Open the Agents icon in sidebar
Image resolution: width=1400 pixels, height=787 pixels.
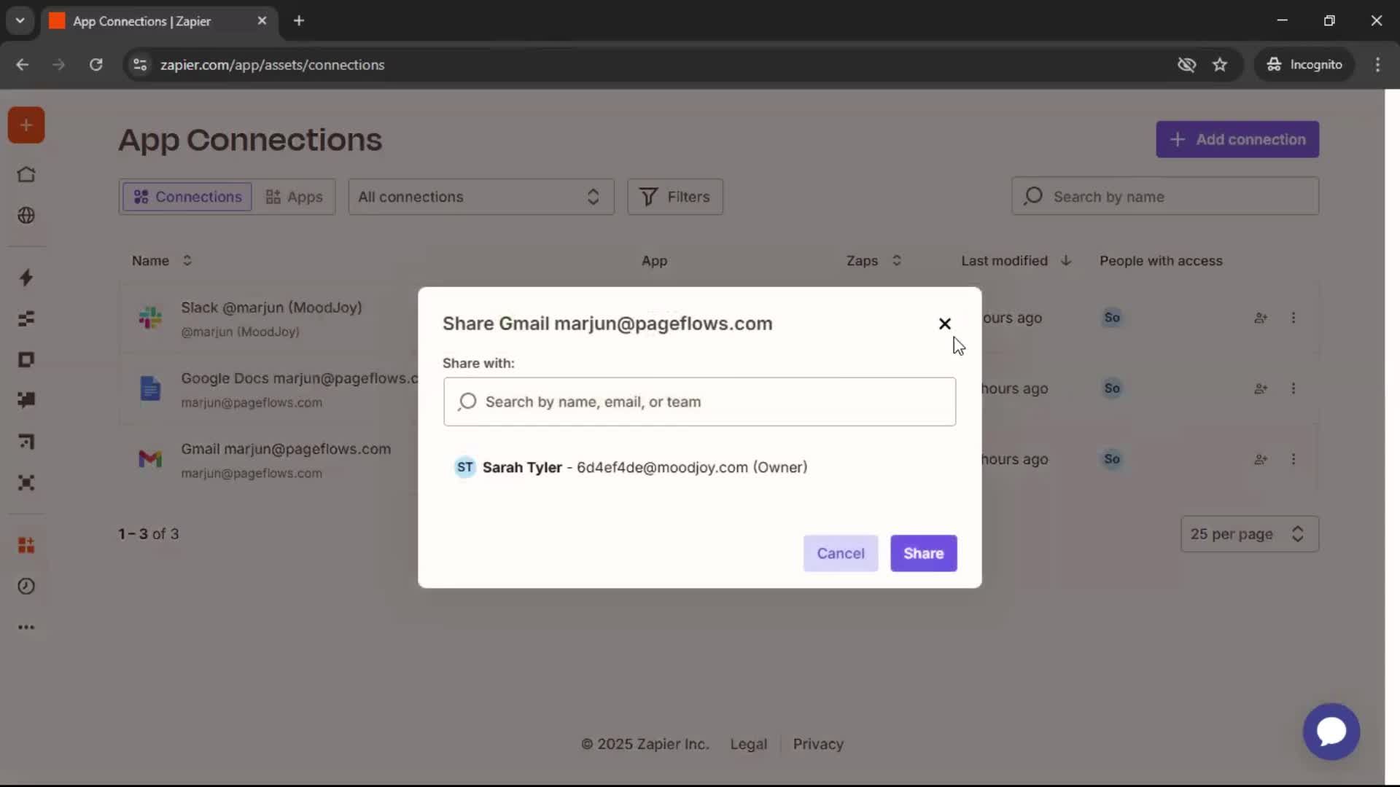[x=26, y=482]
